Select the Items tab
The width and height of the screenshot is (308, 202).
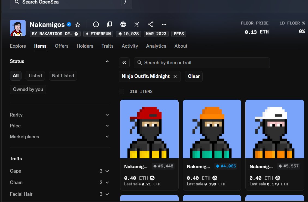click(40, 46)
